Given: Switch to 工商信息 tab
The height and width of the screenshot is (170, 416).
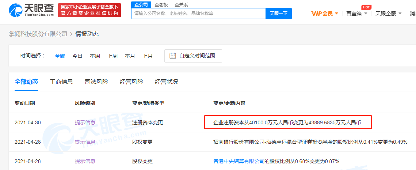Looking at the screenshot, I should 61,82.
